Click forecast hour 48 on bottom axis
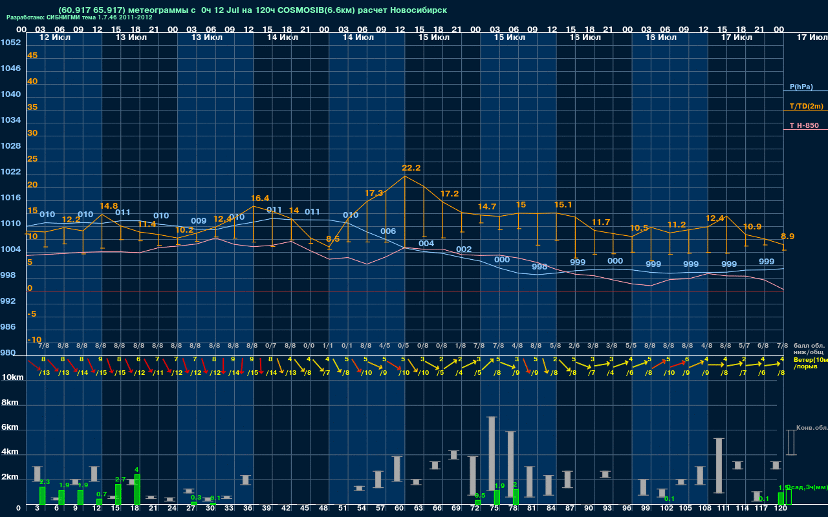The width and height of the screenshot is (828, 517). (x=323, y=509)
